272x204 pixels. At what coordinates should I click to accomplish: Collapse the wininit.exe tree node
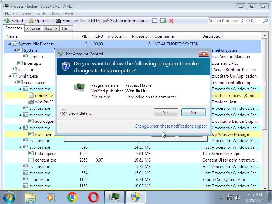[10, 76]
